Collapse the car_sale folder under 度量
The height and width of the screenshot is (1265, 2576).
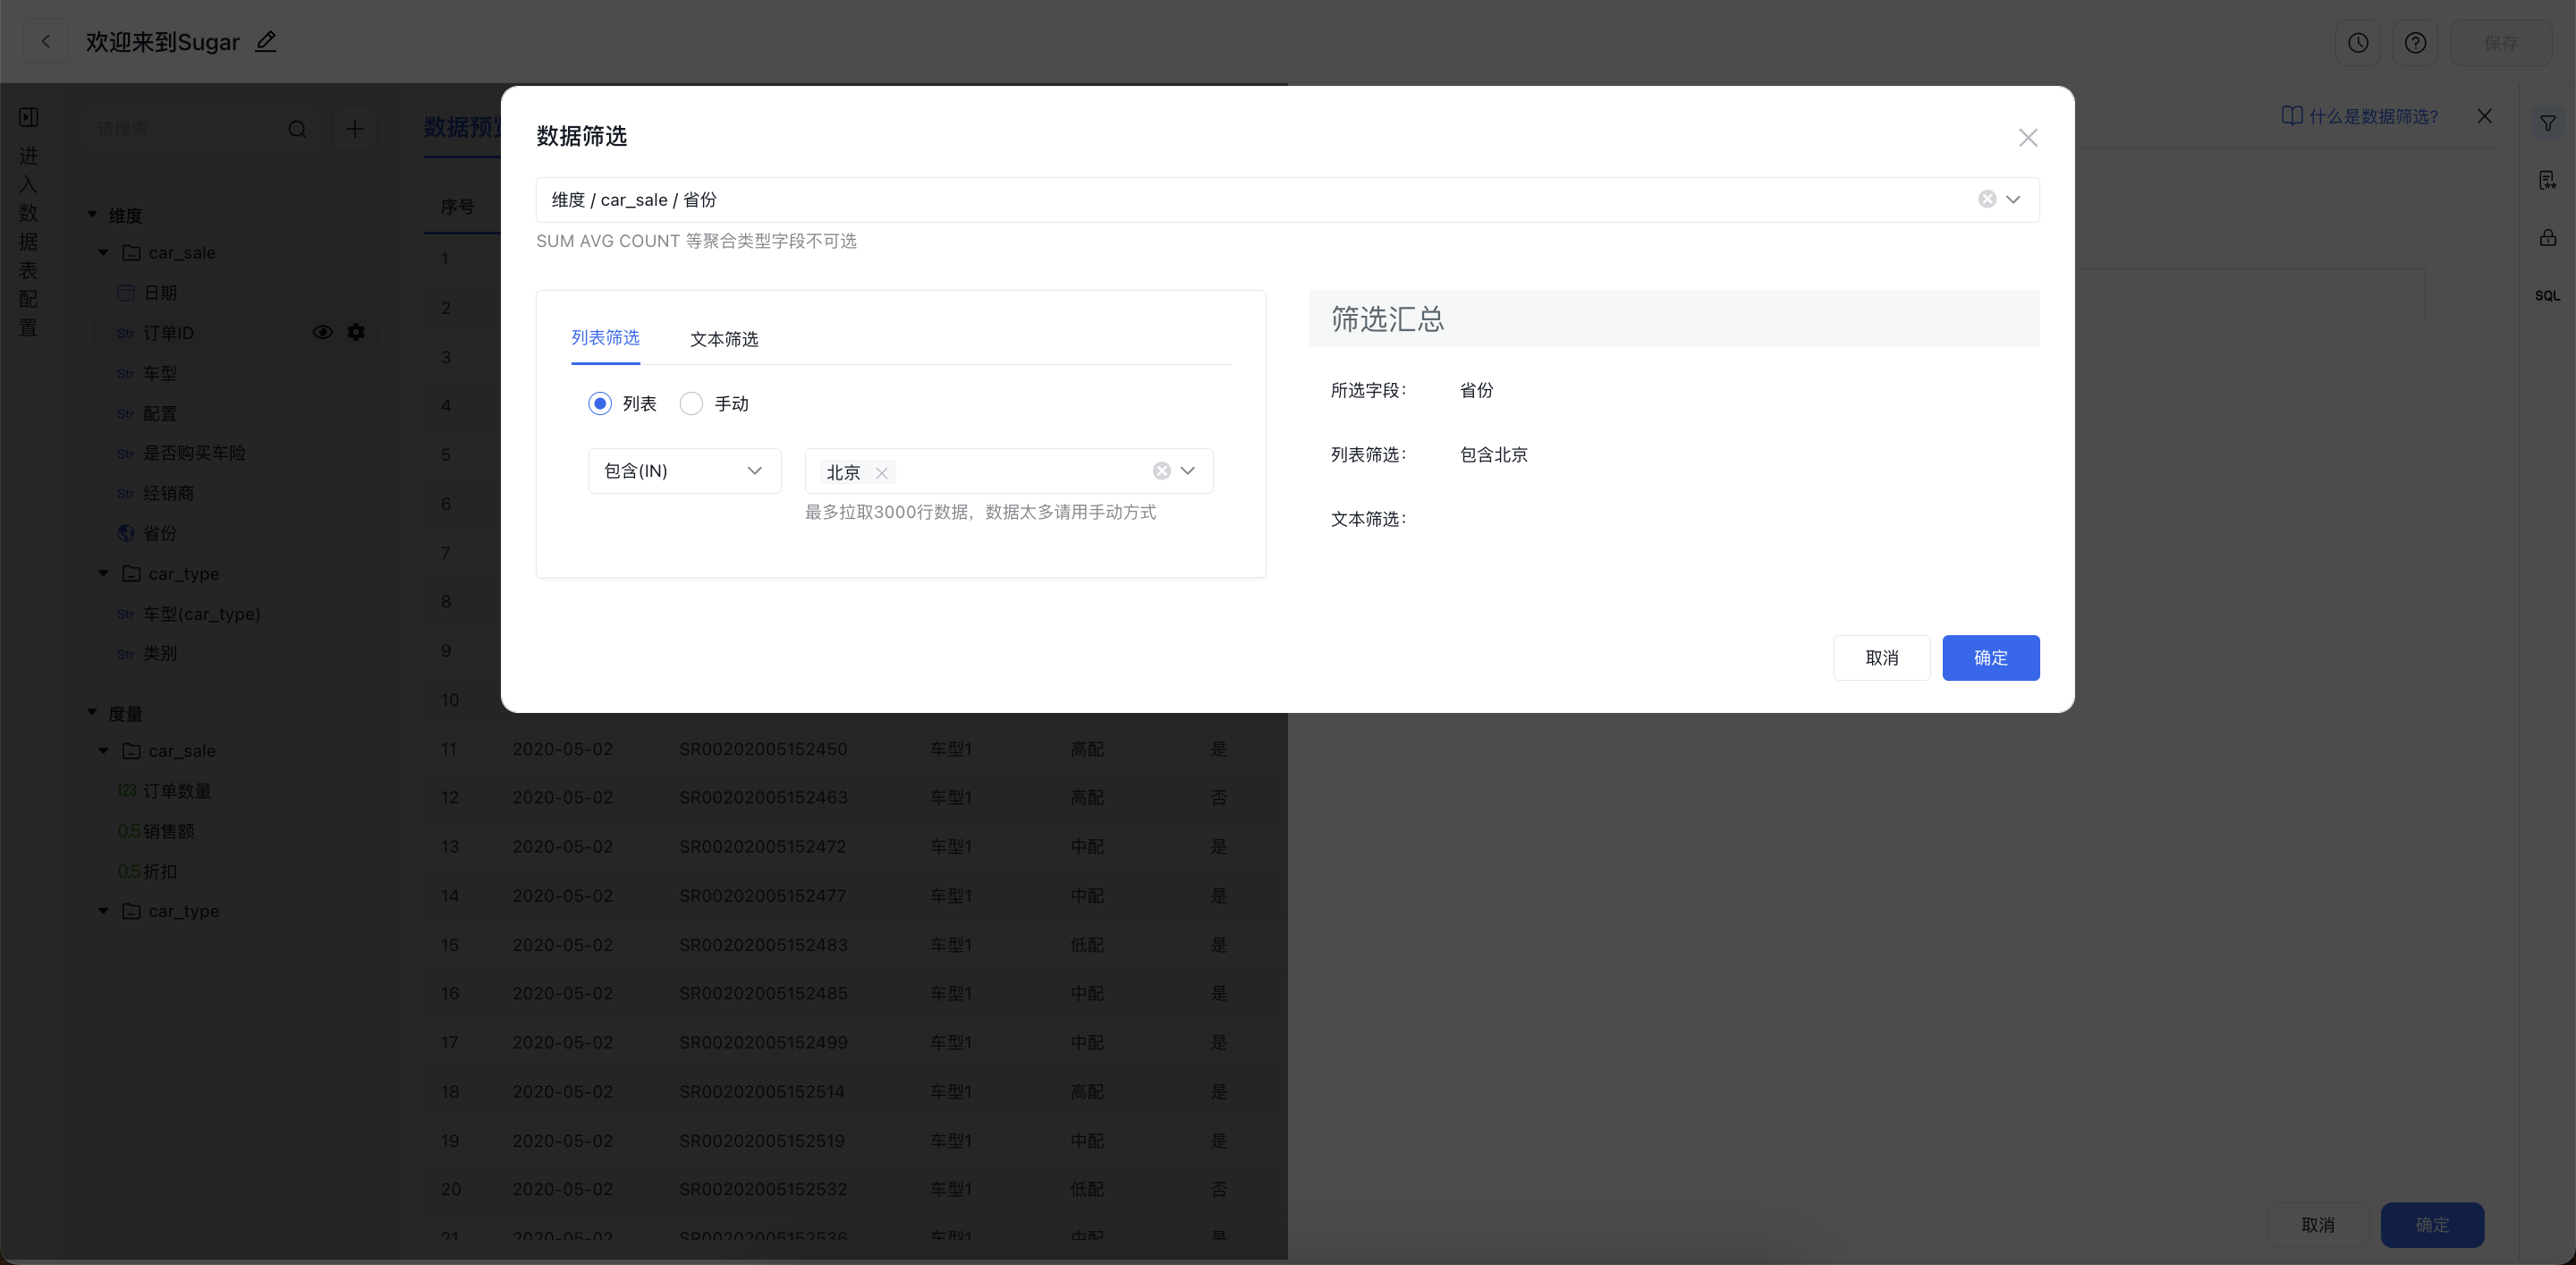(103, 750)
